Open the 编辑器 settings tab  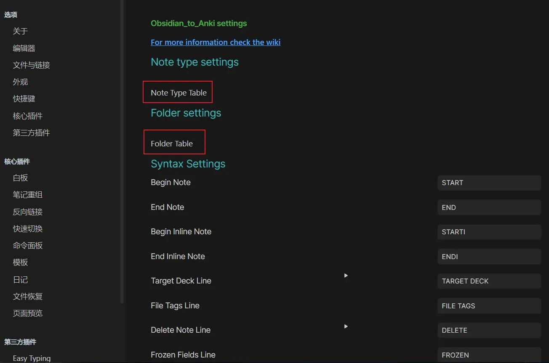[24, 48]
